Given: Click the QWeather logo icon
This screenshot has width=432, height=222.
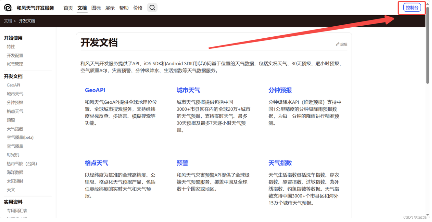Looking at the screenshot, I should pyautogui.click(x=8, y=8).
